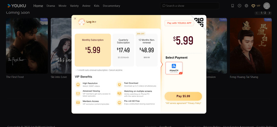
Task: Open The First Frost poster
Action: click(27, 46)
